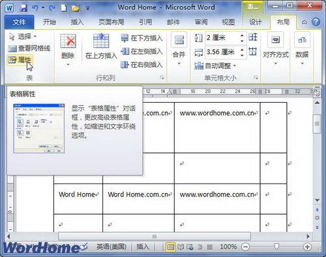Click 在左侧插入 insert left

click(141, 51)
